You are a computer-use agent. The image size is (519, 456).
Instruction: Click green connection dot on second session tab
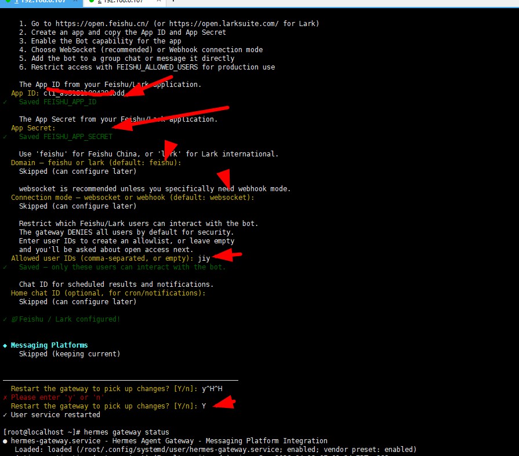point(92,1)
